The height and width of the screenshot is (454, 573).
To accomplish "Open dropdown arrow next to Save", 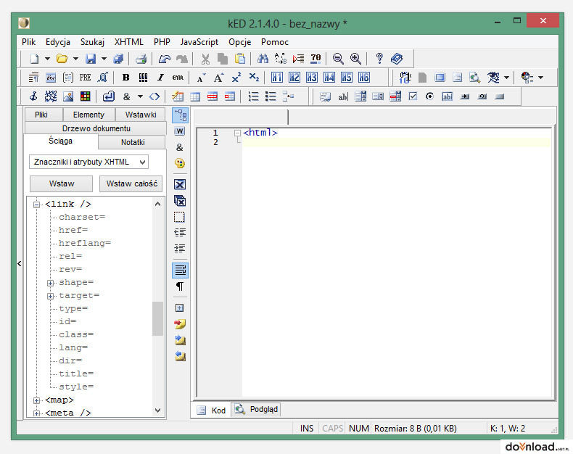I will point(104,59).
